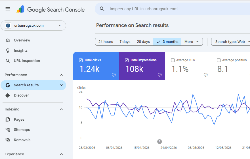Image resolution: width=250 pixels, height=159 pixels.
Task: Click the Google Search Console logo
Action: pos(51,10)
